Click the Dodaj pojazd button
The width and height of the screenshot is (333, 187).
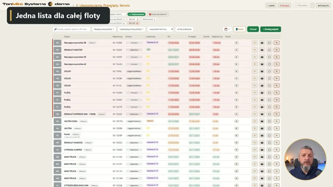click(x=271, y=29)
